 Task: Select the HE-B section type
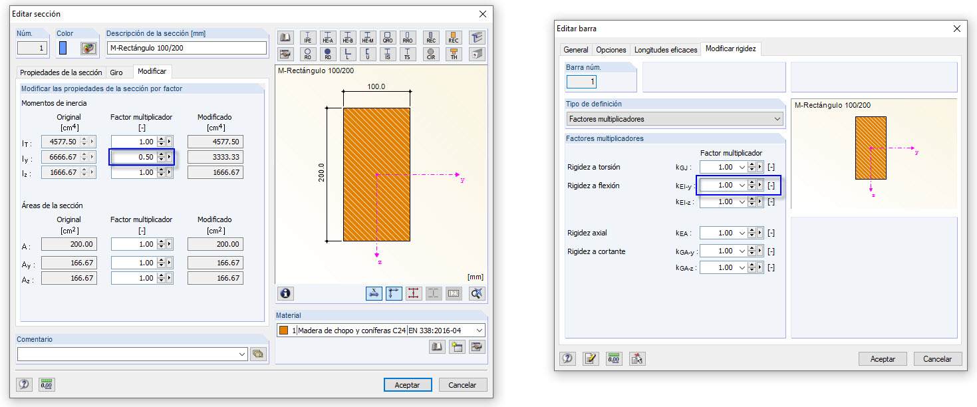pyautogui.click(x=348, y=37)
